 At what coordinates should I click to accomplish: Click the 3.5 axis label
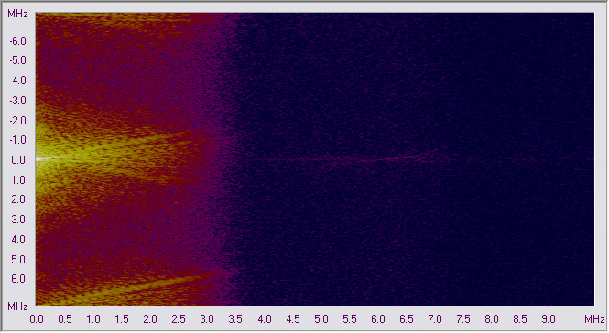tap(235, 319)
